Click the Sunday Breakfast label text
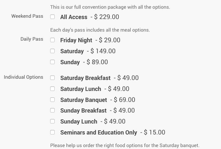This screenshot has height=149, width=221. (x=83, y=111)
